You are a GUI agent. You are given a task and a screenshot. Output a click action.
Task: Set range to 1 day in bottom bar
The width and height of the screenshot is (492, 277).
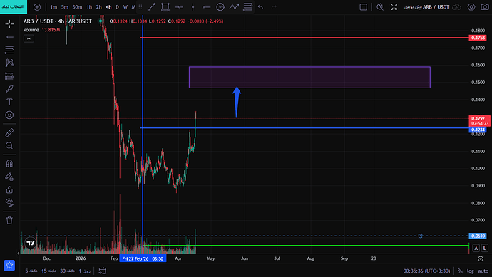point(85,271)
